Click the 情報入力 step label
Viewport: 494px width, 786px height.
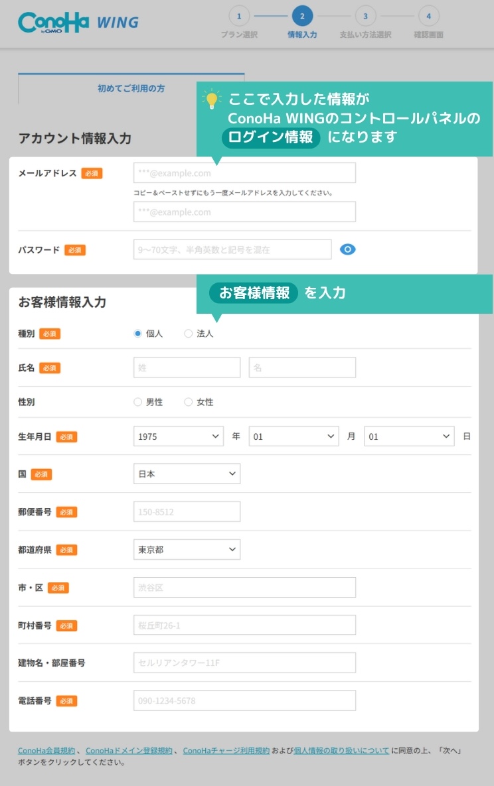pos(302,34)
